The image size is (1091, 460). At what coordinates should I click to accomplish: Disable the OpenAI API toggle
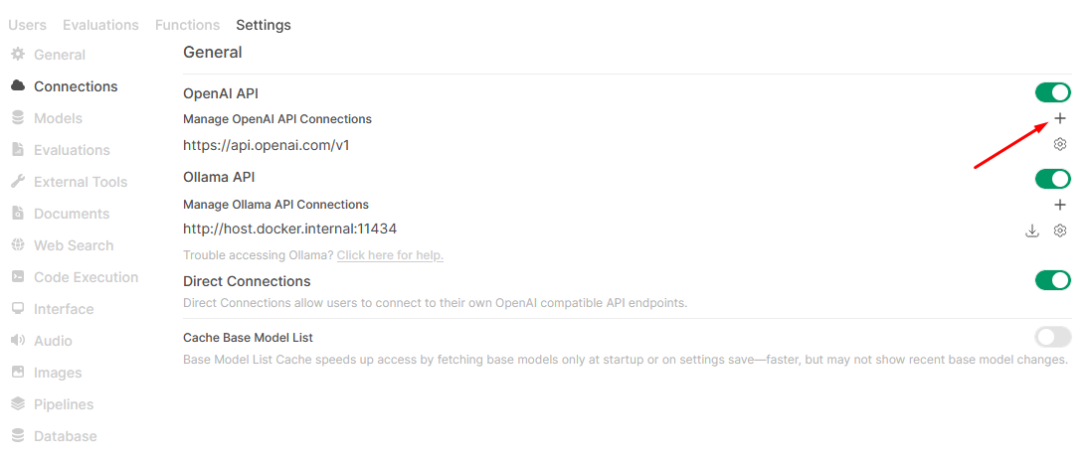click(1052, 93)
